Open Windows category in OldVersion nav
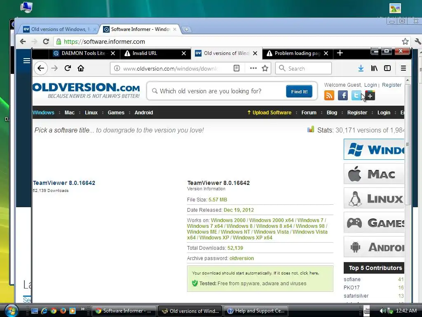422x317 pixels. (43, 112)
